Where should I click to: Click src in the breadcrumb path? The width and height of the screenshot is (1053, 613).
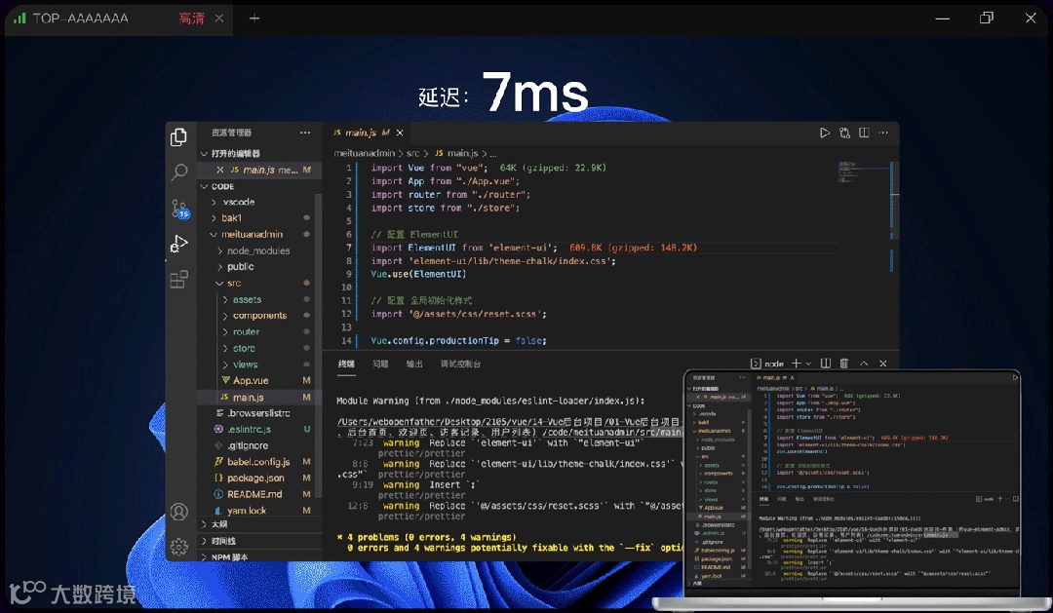412,154
